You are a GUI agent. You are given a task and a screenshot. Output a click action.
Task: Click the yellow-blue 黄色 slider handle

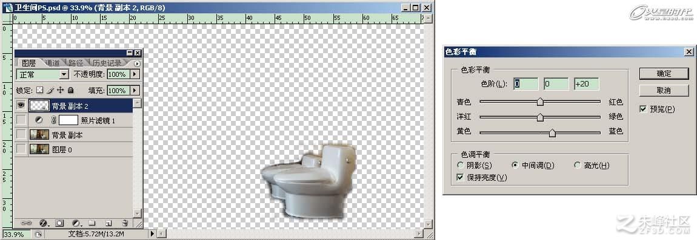[x=552, y=132]
